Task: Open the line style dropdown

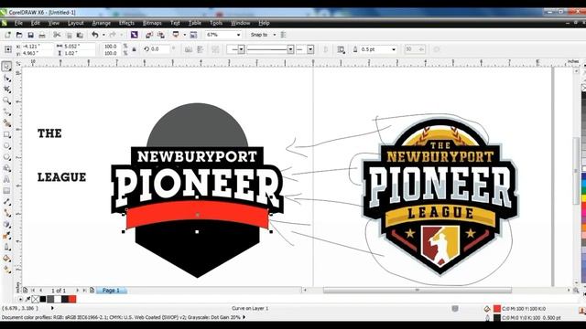Action: [290, 49]
